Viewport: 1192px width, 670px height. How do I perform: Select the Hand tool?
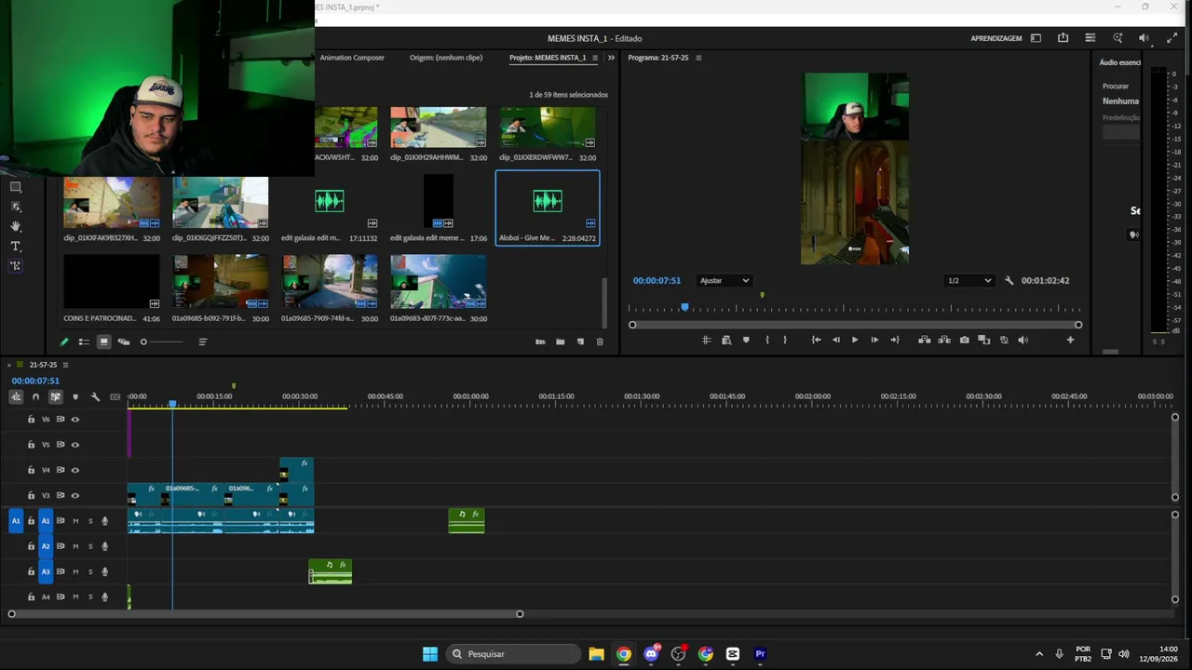[16, 226]
